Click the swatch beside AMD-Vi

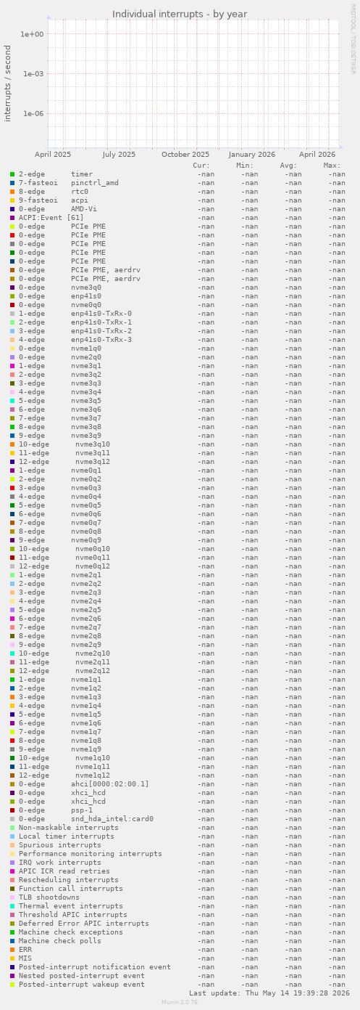tap(12, 209)
